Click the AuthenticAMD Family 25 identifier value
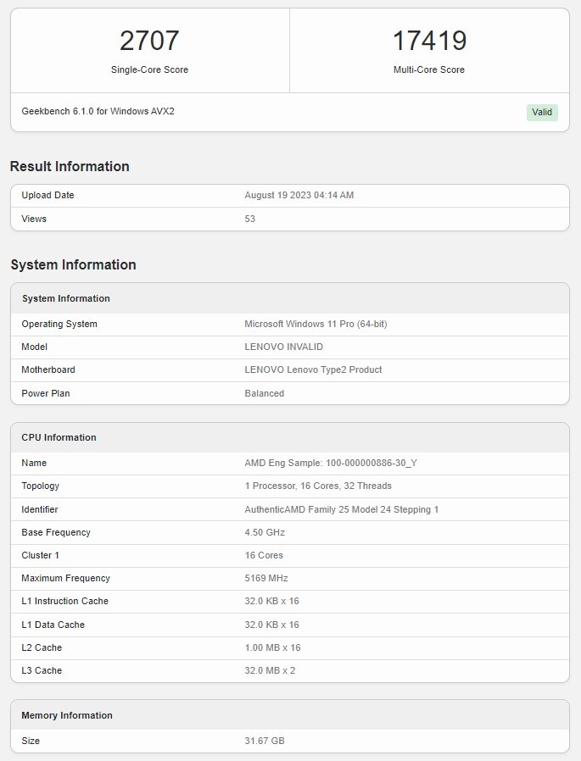581x761 pixels. 341,509
